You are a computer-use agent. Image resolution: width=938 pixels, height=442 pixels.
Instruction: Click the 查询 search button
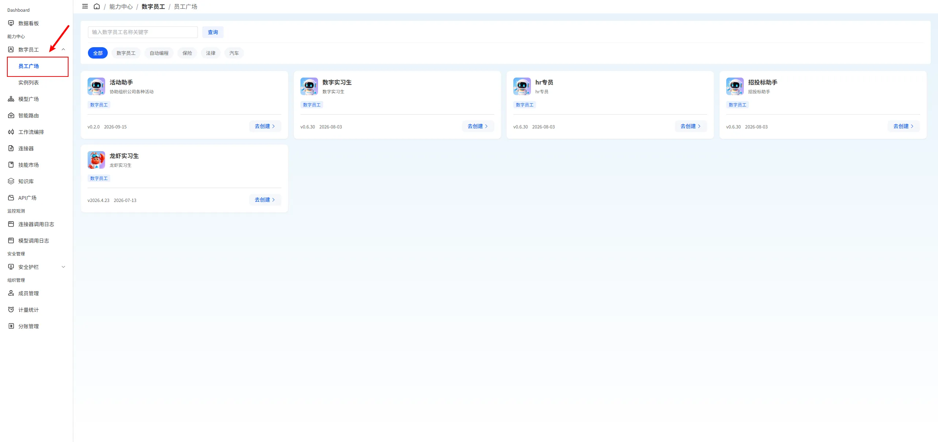[x=213, y=32]
